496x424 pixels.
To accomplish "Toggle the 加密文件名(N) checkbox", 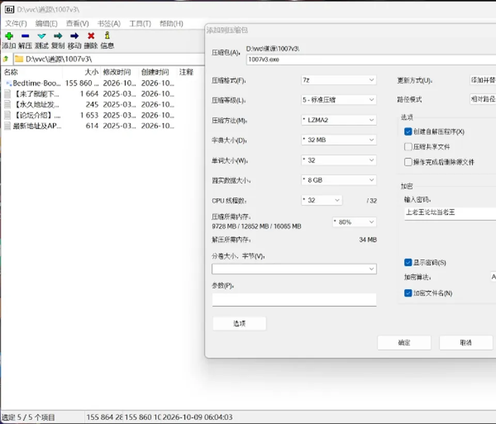I will point(408,293).
